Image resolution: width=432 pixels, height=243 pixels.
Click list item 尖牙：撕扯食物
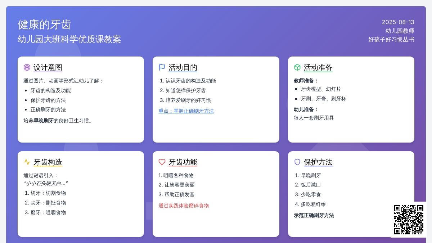pos(48,203)
